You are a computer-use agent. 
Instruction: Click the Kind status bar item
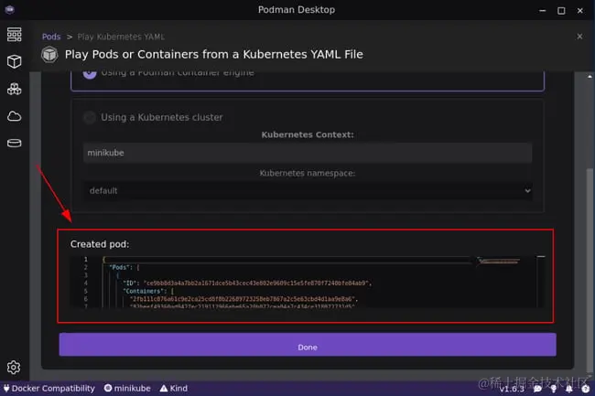pos(174,389)
